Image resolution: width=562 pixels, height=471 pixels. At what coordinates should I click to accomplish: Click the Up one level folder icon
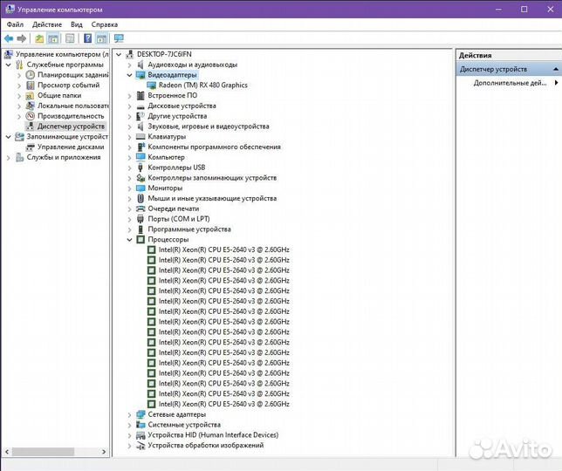[x=39, y=38]
